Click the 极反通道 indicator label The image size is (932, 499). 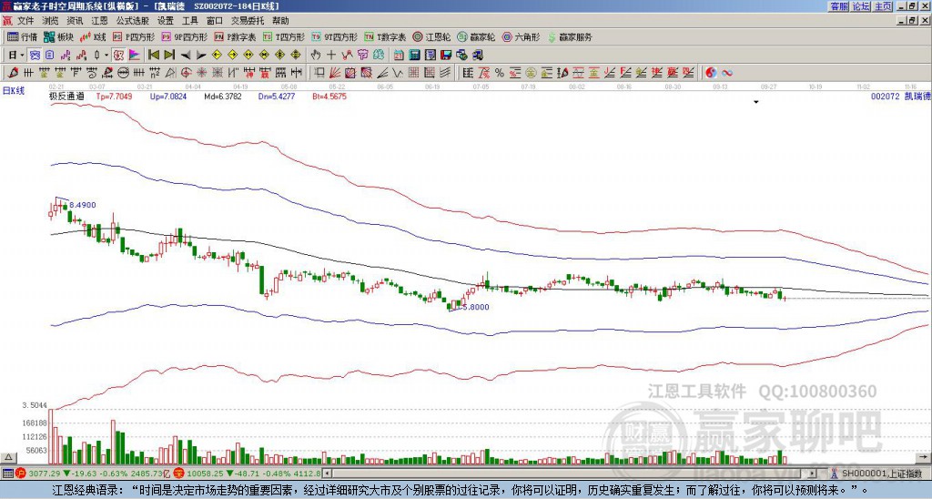[66, 96]
